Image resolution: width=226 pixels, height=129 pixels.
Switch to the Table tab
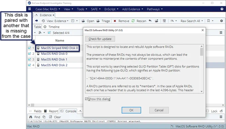tap(38, 27)
